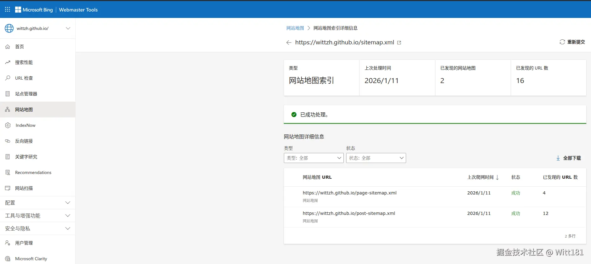Click the document icon beside 站点管理器
Viewport: 591px width, 264px height.
tap(8, 94)
